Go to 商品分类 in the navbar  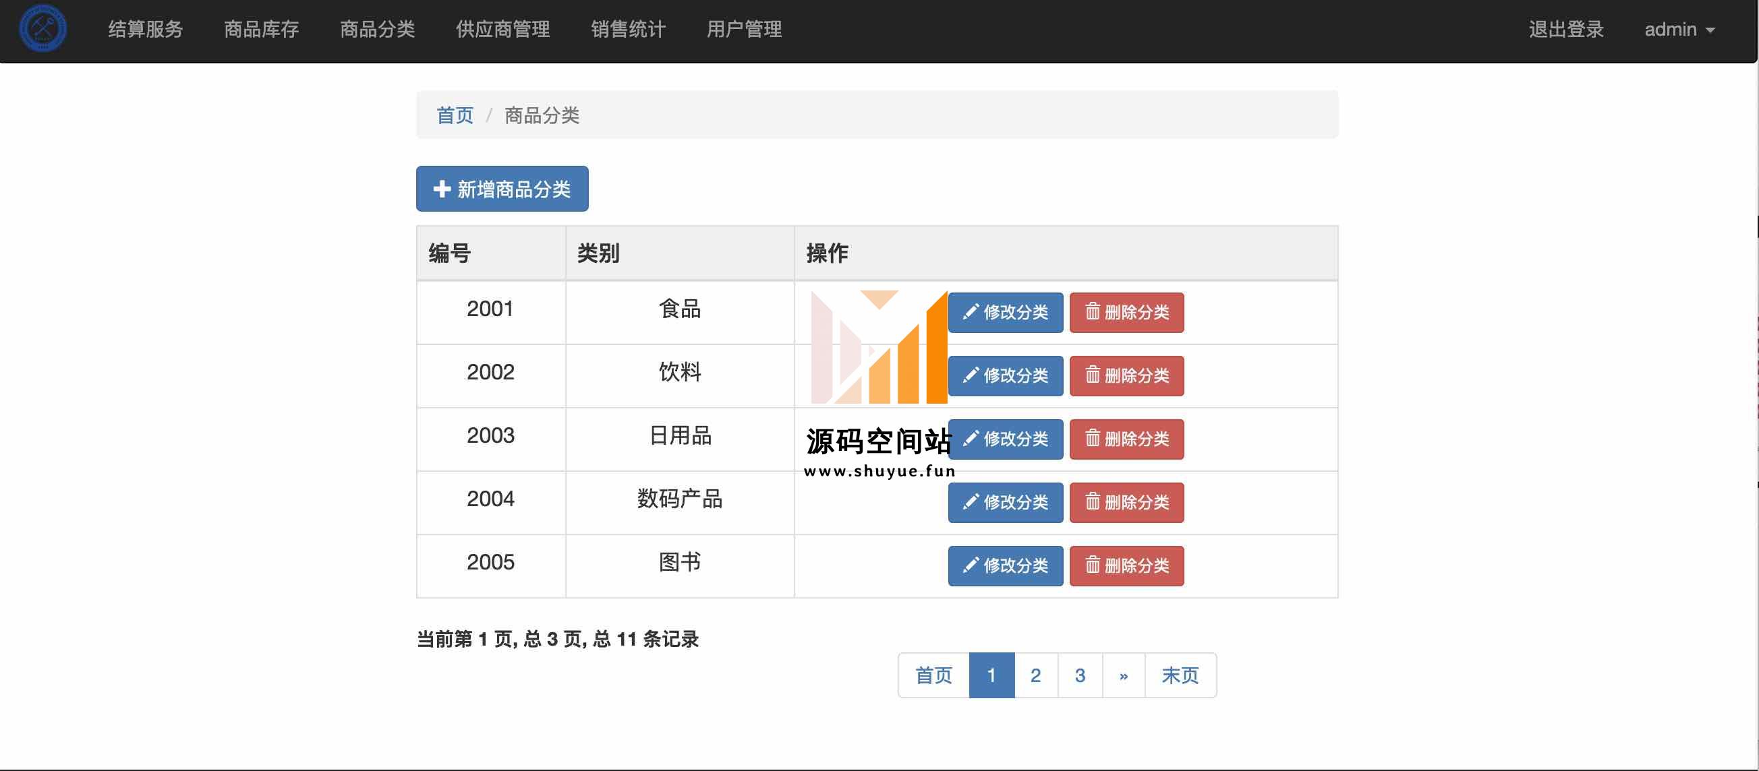coord(378,30)
